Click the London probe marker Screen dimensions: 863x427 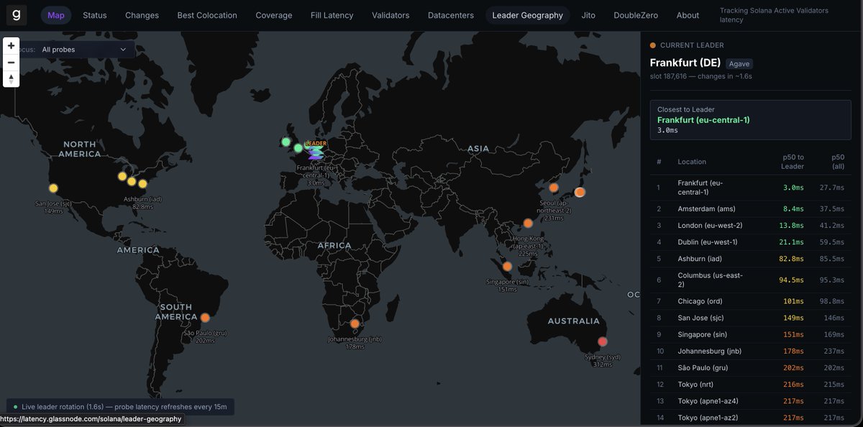(x=298, y=148)
